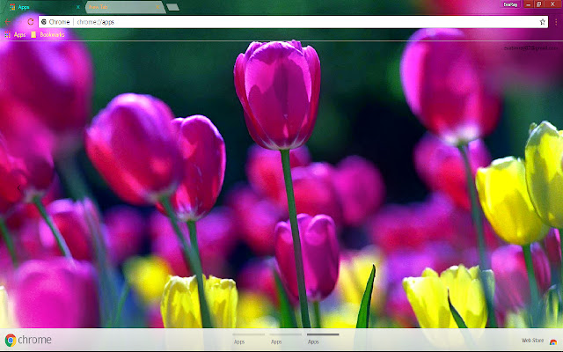Click the Web Store rainbow icon

point(553,341)
